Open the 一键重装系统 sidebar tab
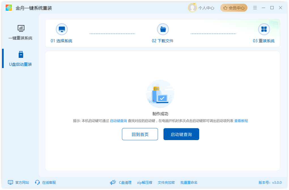 tap(20, 33)
